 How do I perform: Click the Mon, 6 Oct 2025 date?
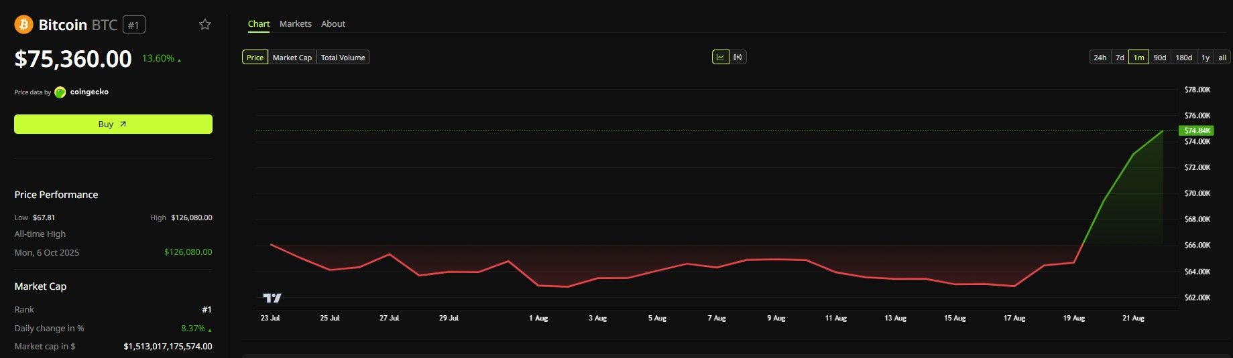(47, 253)
